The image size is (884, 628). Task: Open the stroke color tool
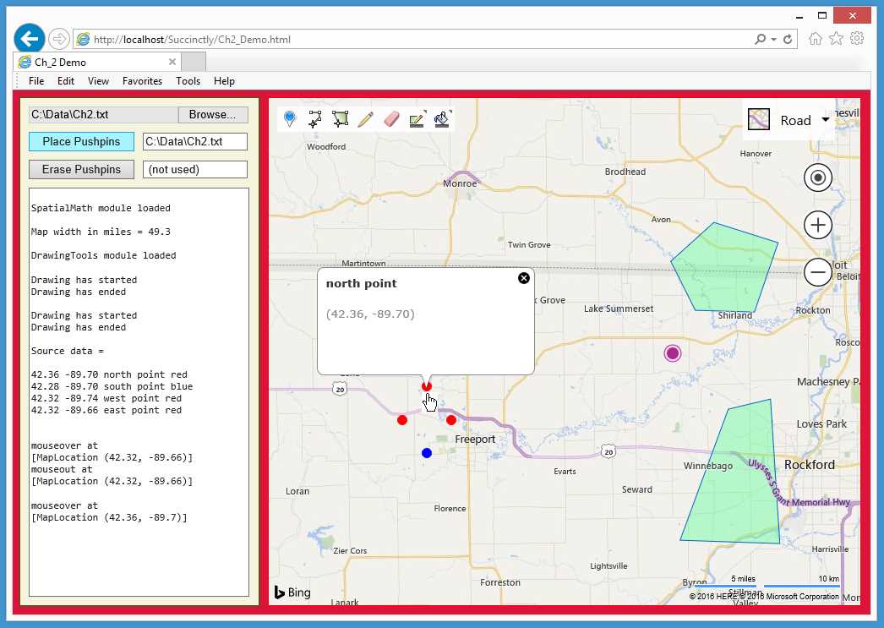417,119
